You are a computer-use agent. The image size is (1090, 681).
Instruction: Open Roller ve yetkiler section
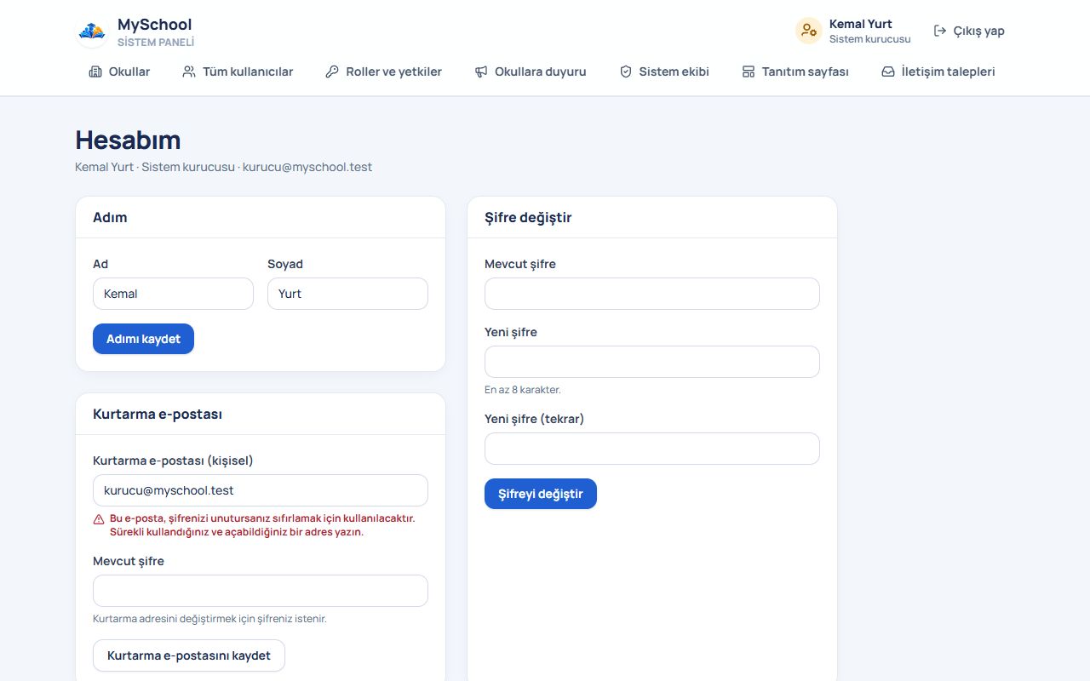(384, 72)
